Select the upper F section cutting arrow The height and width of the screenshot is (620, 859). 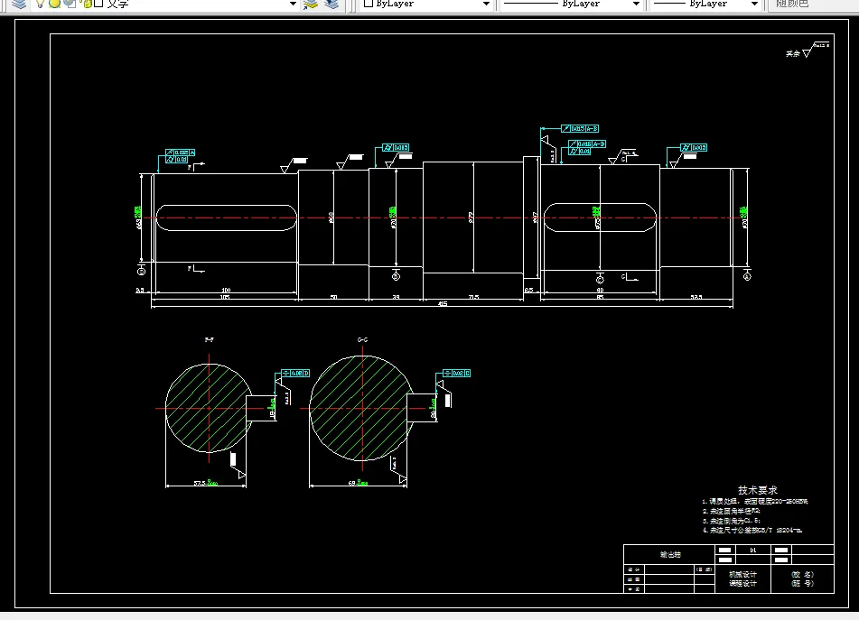coord(196,166)
